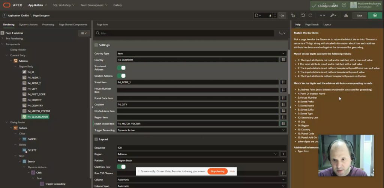
Task: Click the Save button
Action: [360, 15]
